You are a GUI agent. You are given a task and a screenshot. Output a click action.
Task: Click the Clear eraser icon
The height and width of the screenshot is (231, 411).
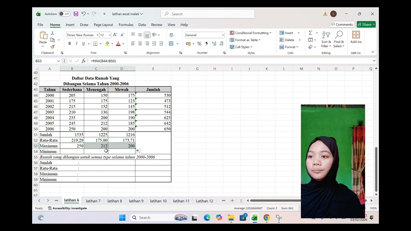pyautogui.click(x=310, y=47)
